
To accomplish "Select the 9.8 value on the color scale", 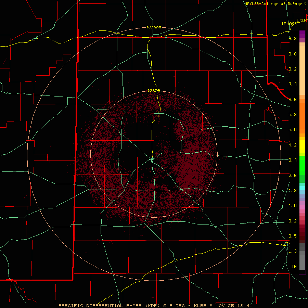I will click(x=293, y=38).
